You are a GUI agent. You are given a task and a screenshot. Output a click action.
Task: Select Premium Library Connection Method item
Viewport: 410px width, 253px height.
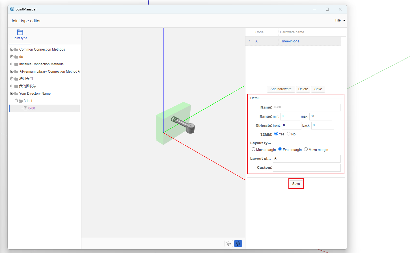coord(49,72)
